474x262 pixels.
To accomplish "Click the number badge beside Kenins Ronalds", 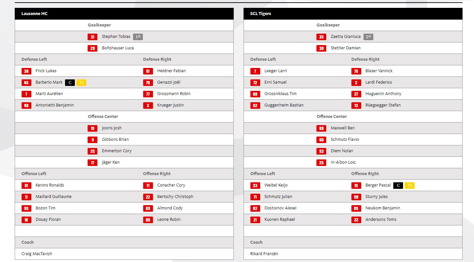I will coord(26,186).
